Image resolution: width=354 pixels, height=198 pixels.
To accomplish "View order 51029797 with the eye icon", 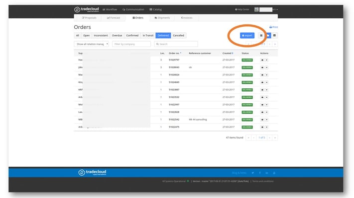I will [262, 60].
